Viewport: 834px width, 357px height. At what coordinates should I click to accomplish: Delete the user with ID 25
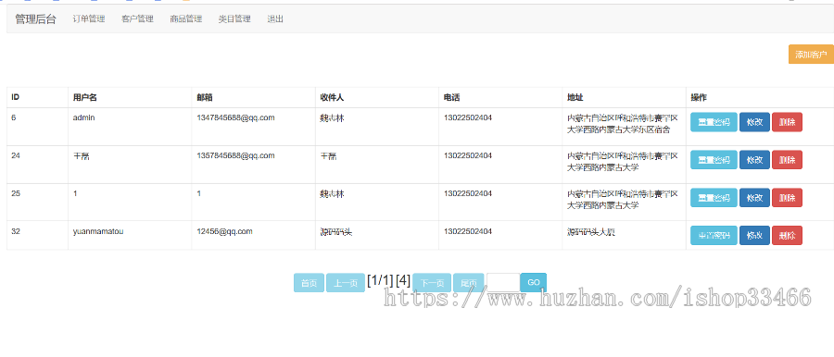pyautogui.click(x=787, y=198)
